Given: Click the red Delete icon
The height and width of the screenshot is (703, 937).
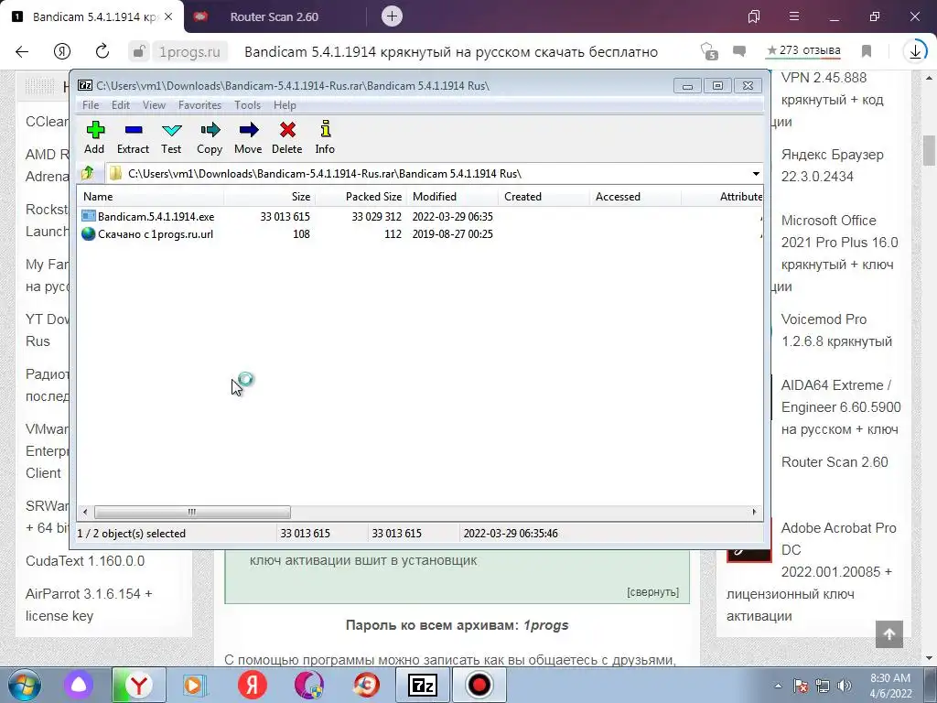Looking at the screenshot, I should [286, 137].
